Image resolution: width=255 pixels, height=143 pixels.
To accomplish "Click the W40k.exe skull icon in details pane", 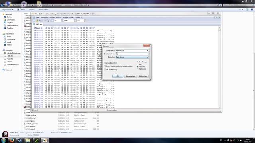I will pos(5,134).
